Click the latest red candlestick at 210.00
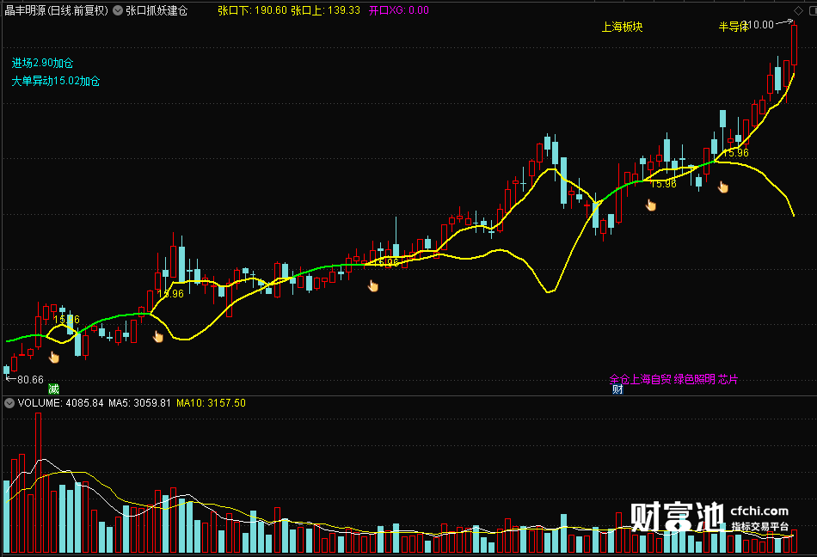Image resolution: width=817 pixels, height=557 pixels. click(794, 44)
